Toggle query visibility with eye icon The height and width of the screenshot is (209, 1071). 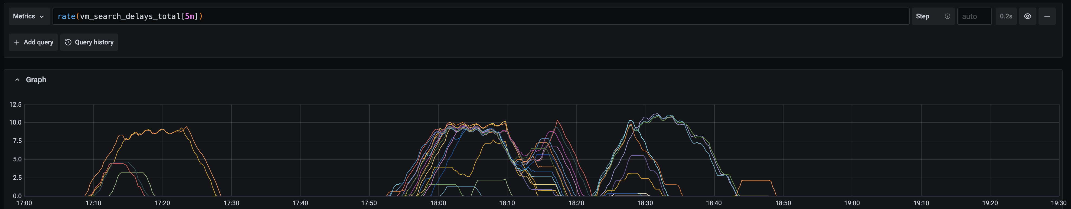click(1027, 16)
